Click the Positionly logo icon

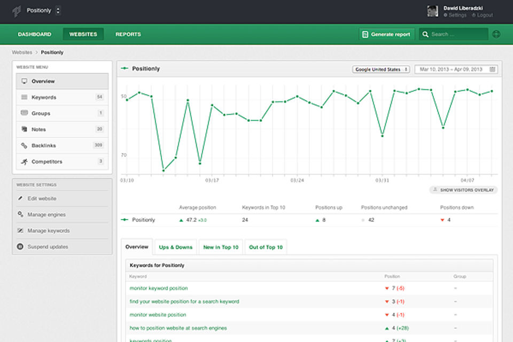point(17,11)
